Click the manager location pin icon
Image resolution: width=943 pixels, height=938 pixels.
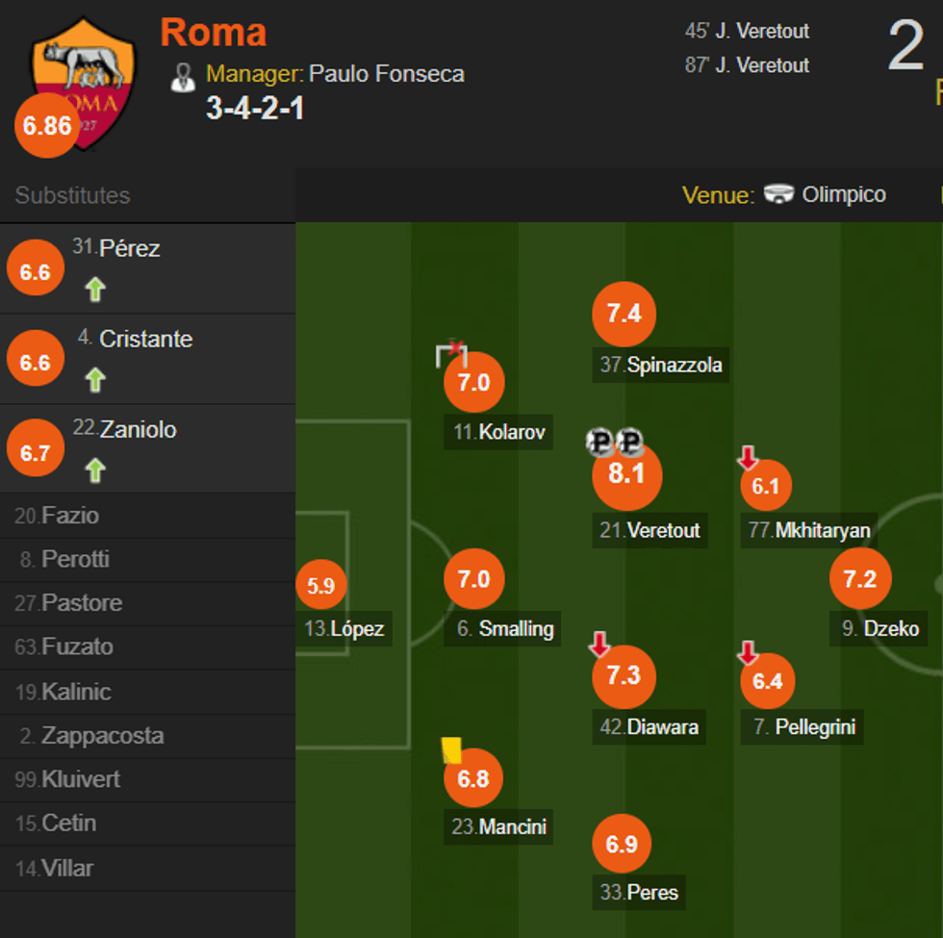pyautogui.click(x=183, y=75)
